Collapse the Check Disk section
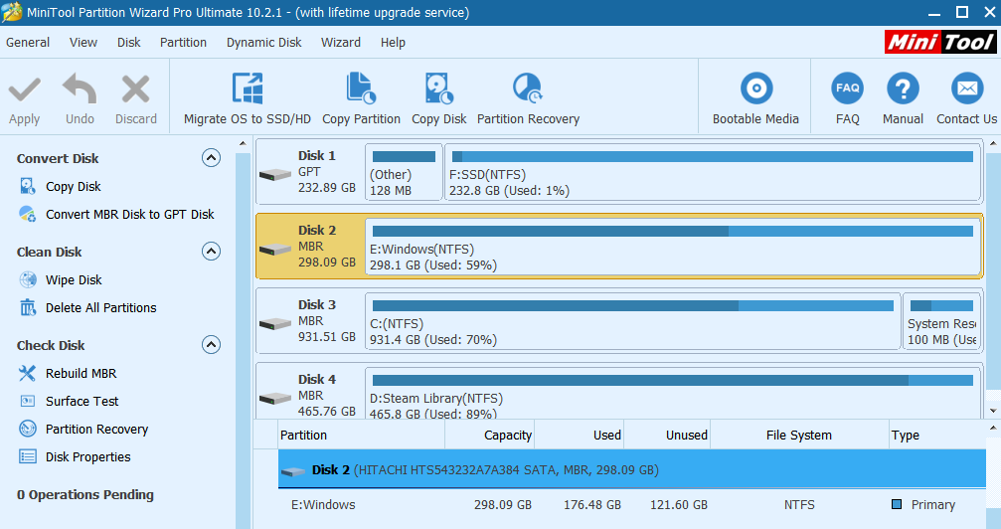 212,345
